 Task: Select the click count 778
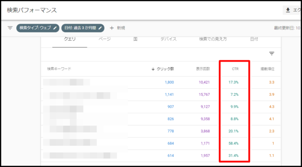click(x=171, y=131)
